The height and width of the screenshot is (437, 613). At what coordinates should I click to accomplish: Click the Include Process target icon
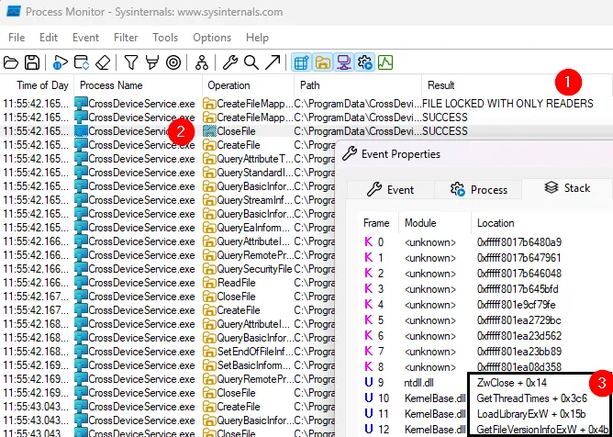tap(173, 62)
